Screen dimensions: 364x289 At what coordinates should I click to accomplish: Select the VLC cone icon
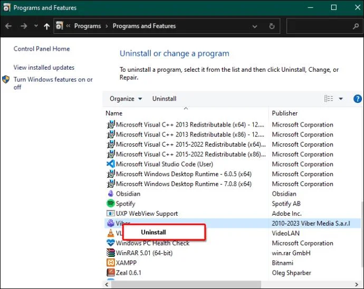pos(111,233)
